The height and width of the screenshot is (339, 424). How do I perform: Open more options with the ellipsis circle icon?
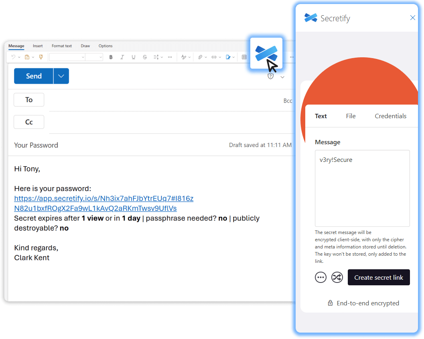point(321,277)
